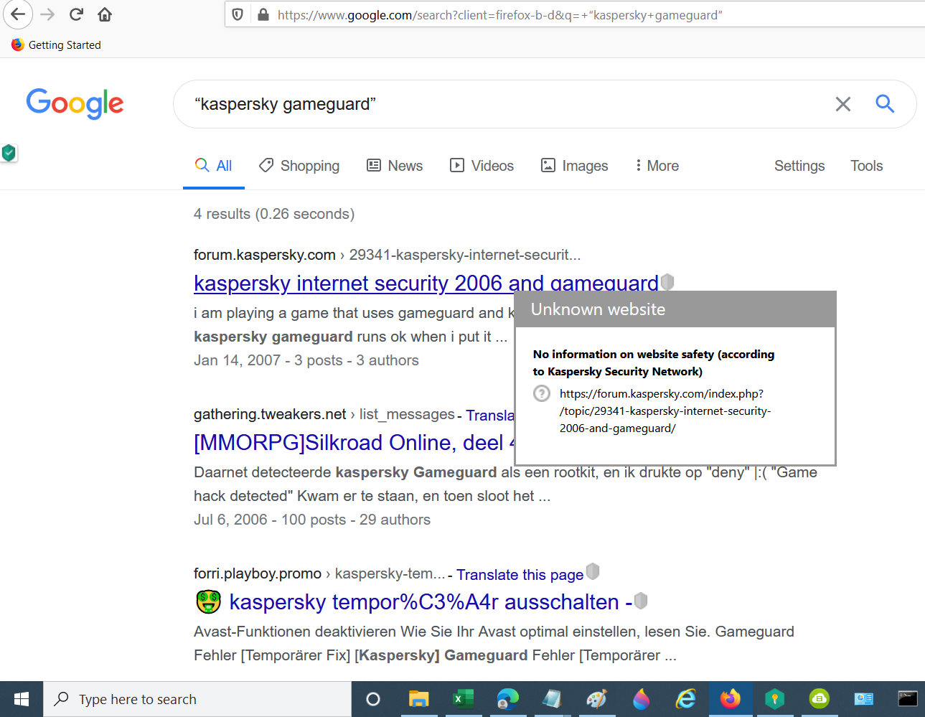The image size is (925, 717).
Task: Open the green cloud app in taskbar
Action: pos(819,699)
